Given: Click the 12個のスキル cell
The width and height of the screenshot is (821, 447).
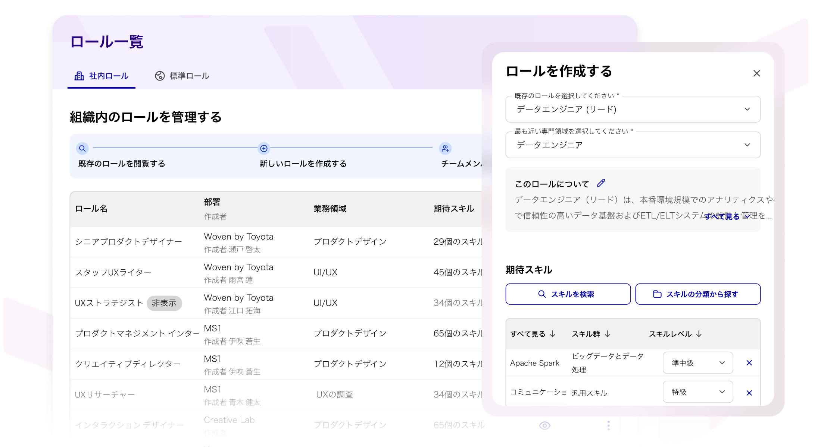Looking at the screenshot, I should pyautogui.click(x=458, y=364).
